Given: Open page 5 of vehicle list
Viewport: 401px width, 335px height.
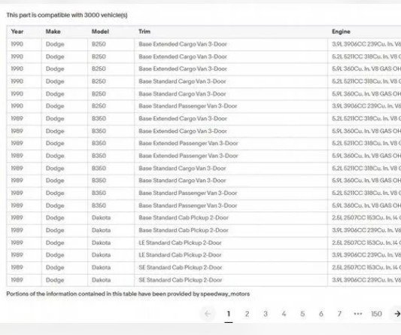Looking at the screenshot, I should [x=302, y=314].
